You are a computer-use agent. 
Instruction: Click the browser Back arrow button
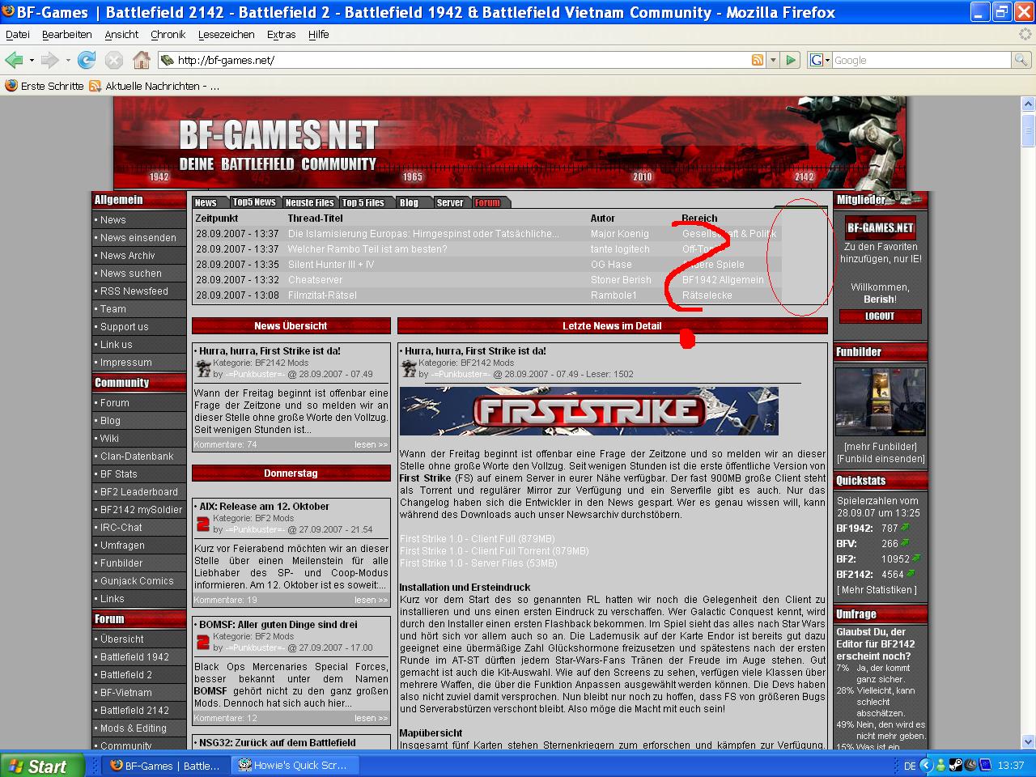click(14, 60)
